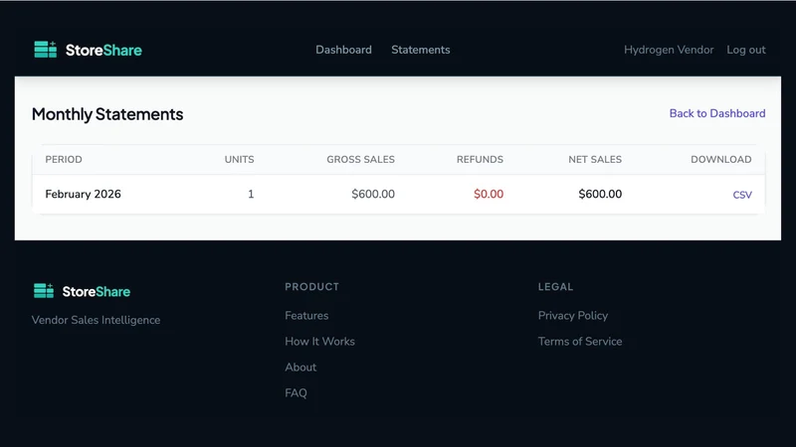This screenshot has height=447, width=796.
Task: Select the February 2026 statement row
Action: (x=399, y=194)
